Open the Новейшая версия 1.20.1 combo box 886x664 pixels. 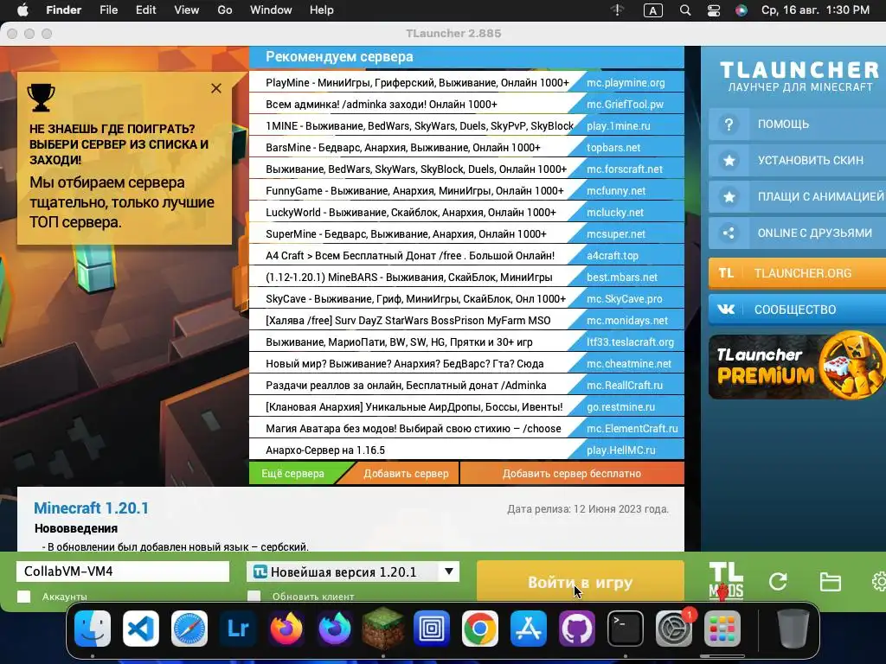(353, 571)
